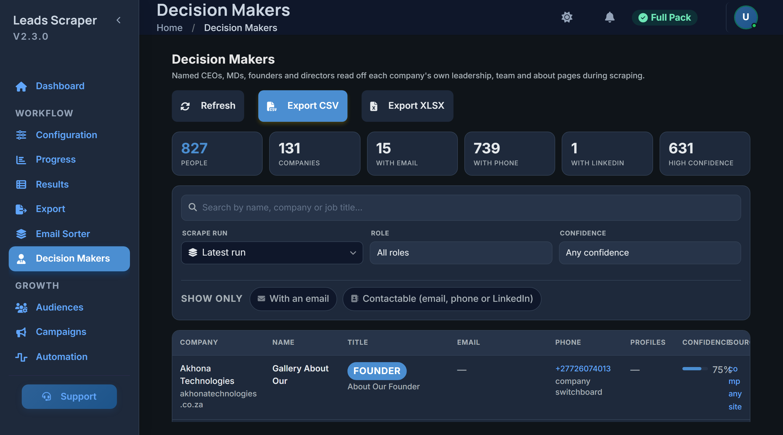Click the XLSX file icon on Export XLSX

click(x=374, y=106)
